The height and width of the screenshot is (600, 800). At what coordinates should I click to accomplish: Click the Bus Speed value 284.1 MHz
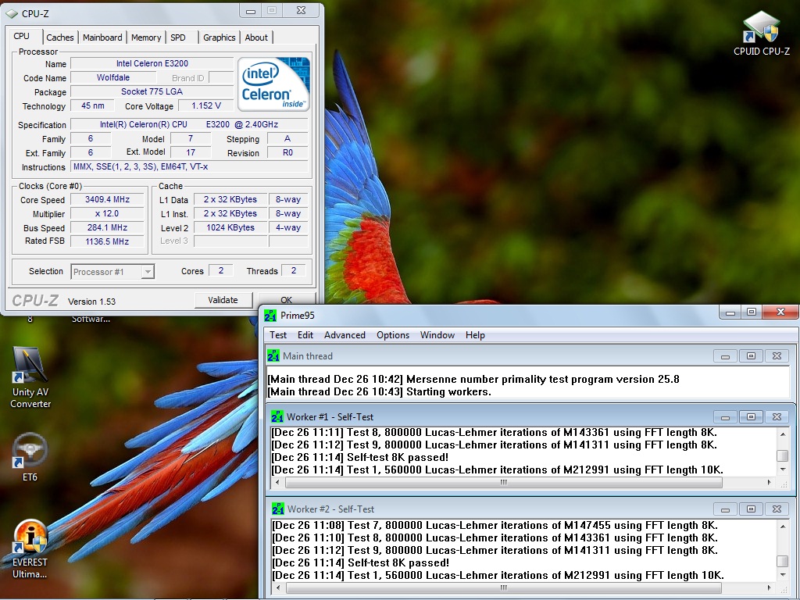coord(107,227)
